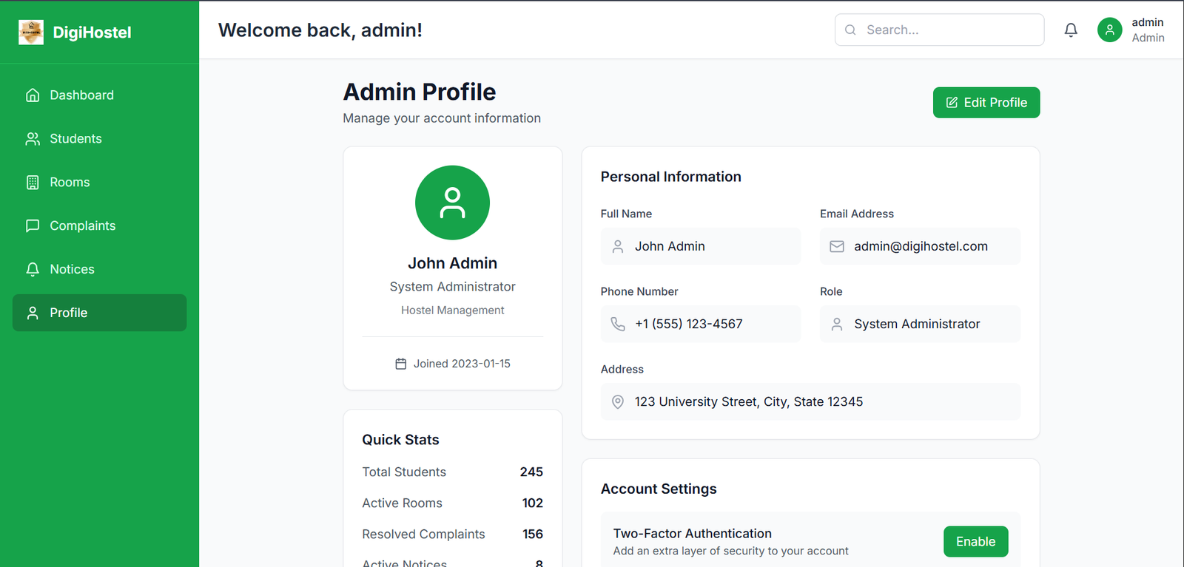
Task: Click the Welcome back, admin! heading
Action: point(320,30)
